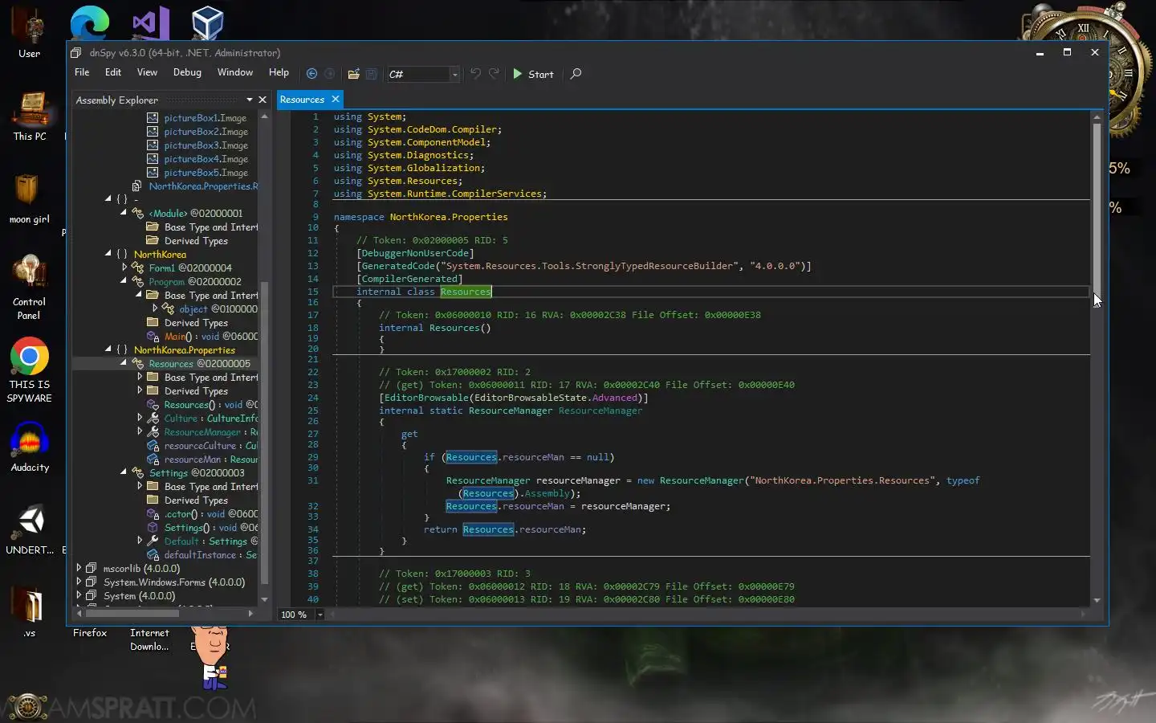Select the pictureBox5.Image resource icon
Viewport: 1156px width, 723px height.
click(x=153, y=173)
